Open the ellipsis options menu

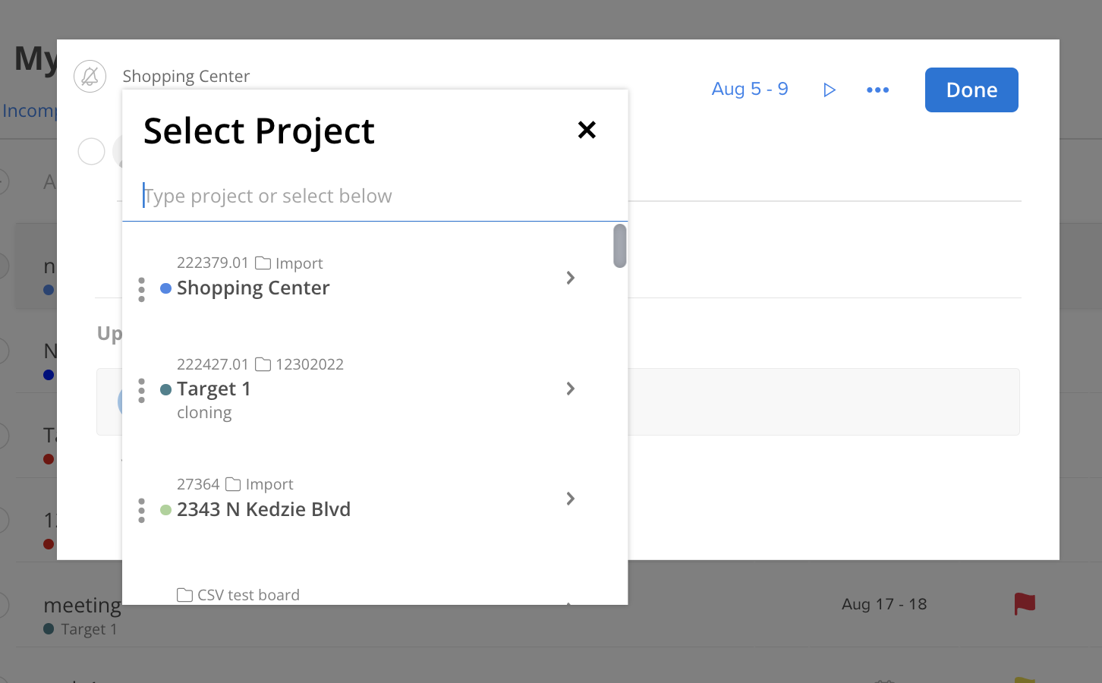point(877,90)
